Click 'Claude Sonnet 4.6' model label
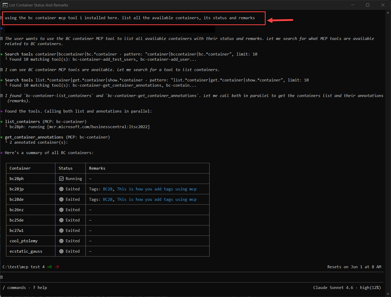 (x=333, y=288)
